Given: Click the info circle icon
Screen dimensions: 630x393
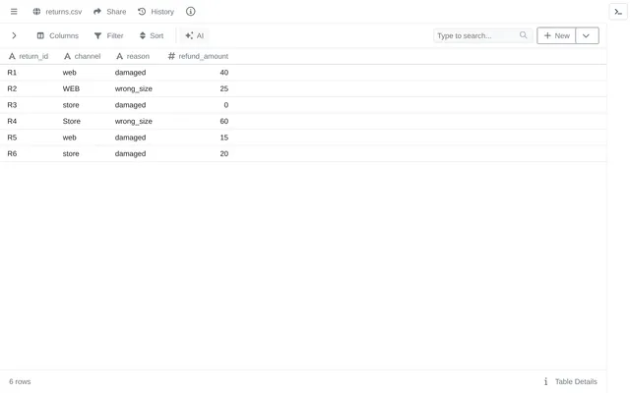Looking at the screenshot, I should (x=190, y=12).
